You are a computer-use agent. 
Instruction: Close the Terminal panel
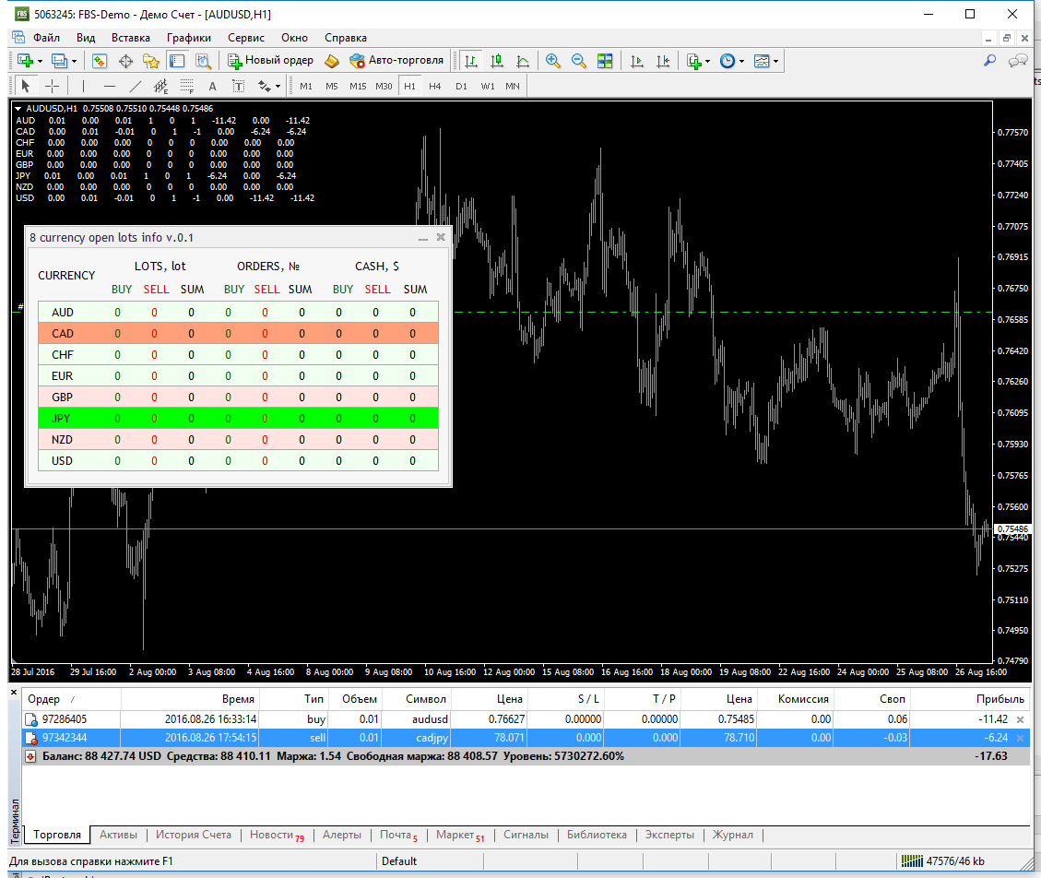coord(14,692)
